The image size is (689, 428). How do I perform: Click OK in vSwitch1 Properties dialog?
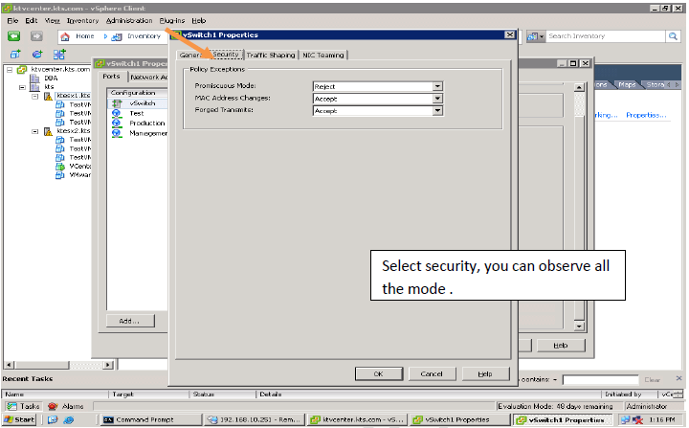coord(379,373)
